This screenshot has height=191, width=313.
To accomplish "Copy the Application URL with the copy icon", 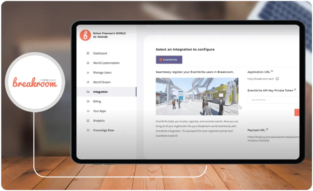I will (x=277, y=79).
